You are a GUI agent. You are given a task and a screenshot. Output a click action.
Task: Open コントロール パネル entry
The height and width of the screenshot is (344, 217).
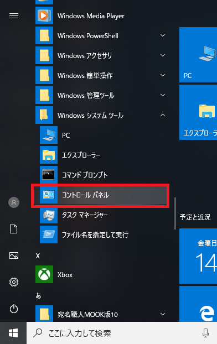pyautogui.click(x=85, y=195)
